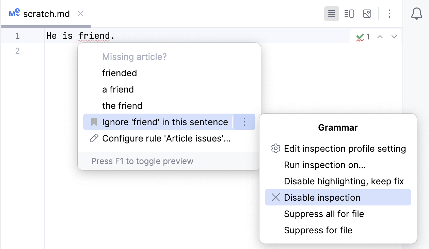
Task: Expand the submenu beside Ignore 'friend'
Action: pyautogui.click(x=244, y=121)
